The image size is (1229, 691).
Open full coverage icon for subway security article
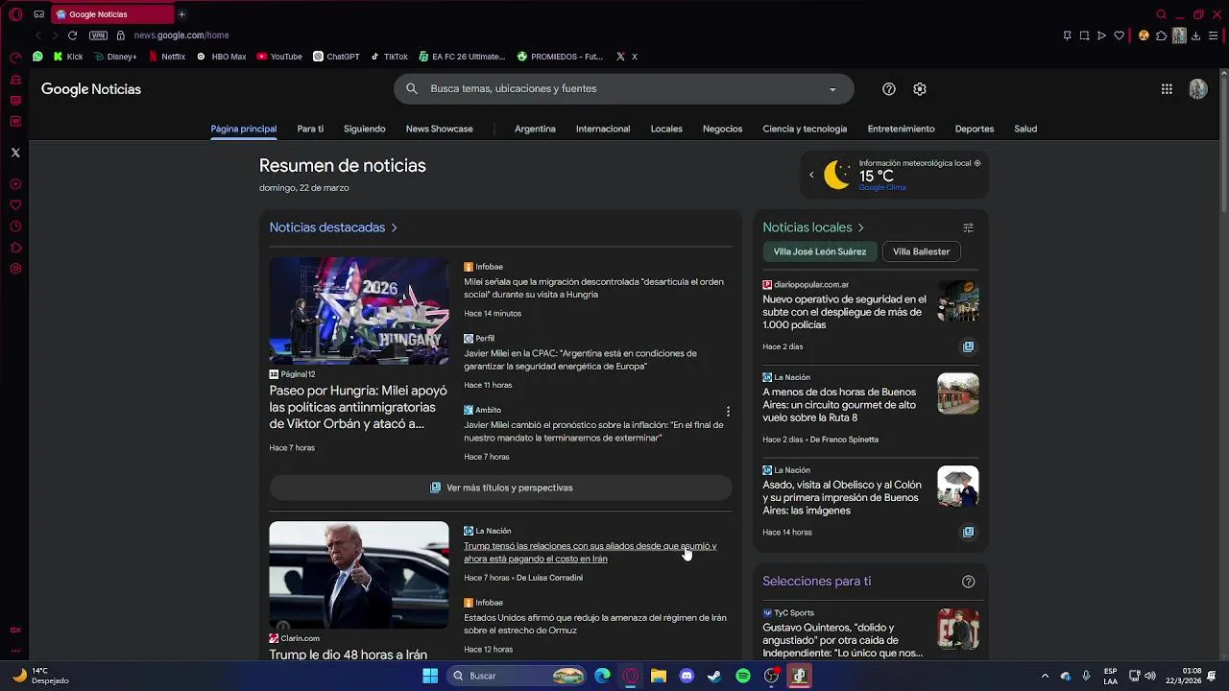(968, 346)
